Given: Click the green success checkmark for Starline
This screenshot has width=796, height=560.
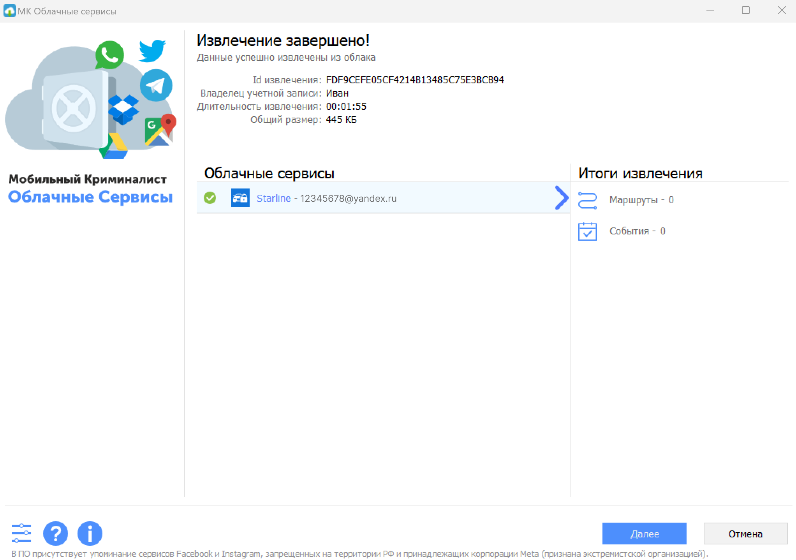Looking at the screenshot, I should (210, 198).
